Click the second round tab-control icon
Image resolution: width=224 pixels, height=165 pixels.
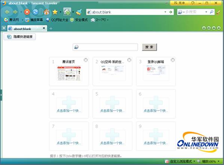209,28
